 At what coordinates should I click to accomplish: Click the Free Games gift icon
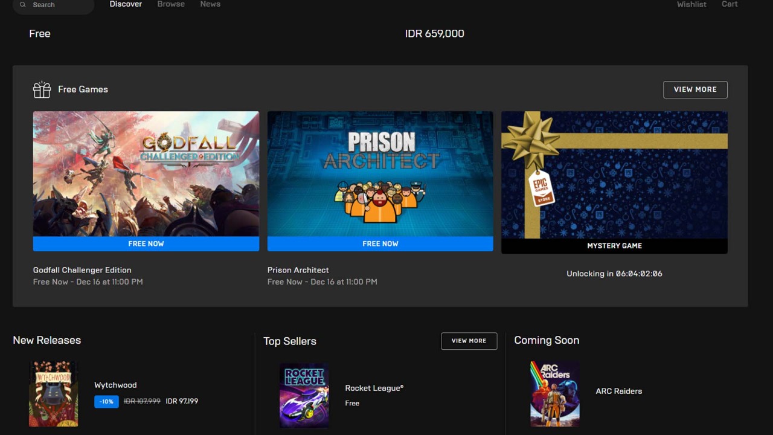42,89
